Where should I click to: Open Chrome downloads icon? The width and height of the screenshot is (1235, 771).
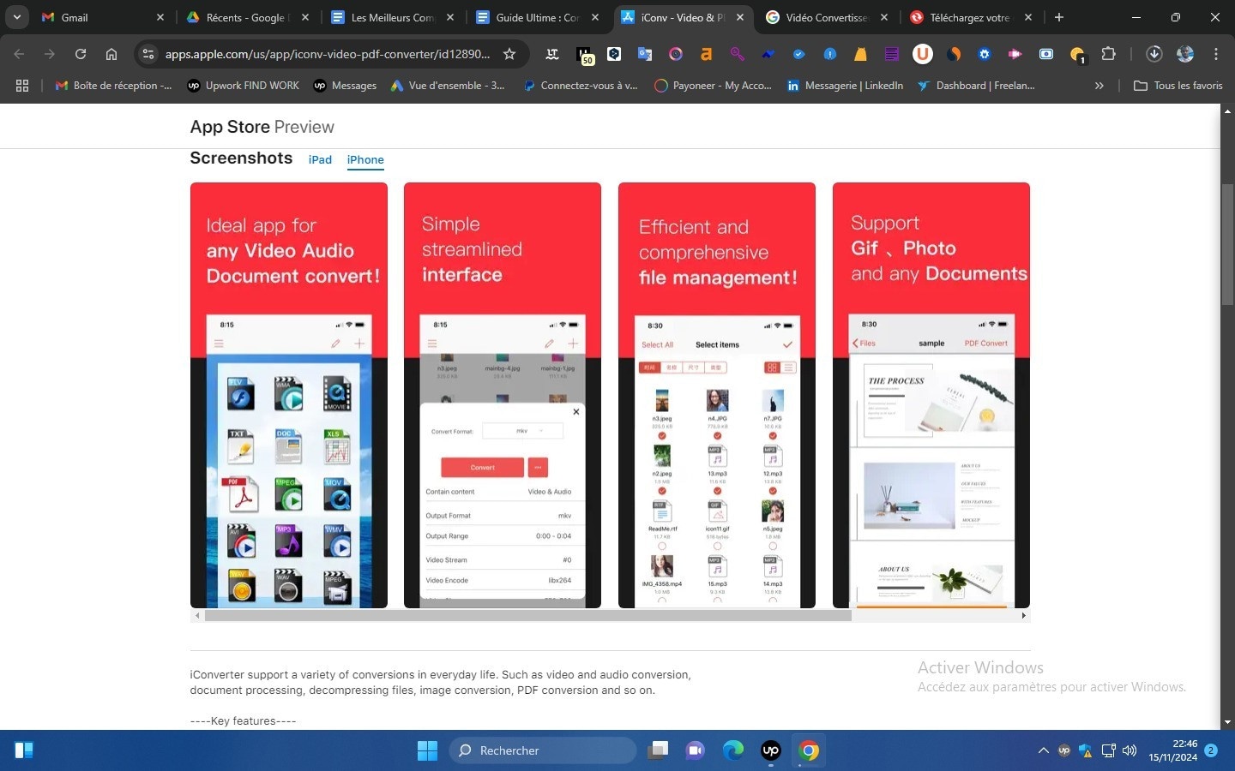tap(1154, 54)
